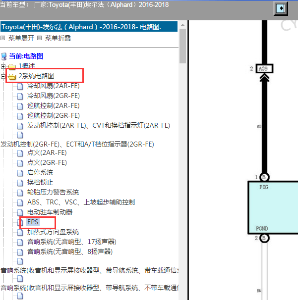
Task: Open 电动驻车制动器 diagram
Action: click(50, 212)
